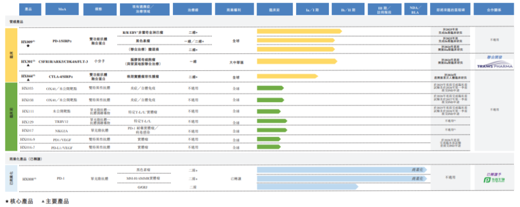Screen dimensions: 520x207
Task: Click the HX016-9 product name
Action: (x=27, y=140)
